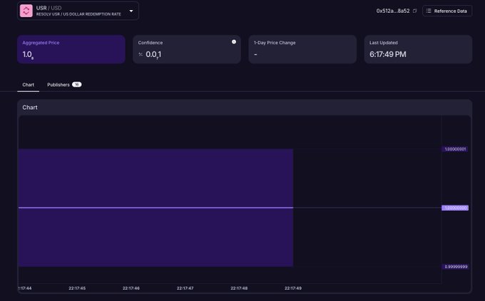Click the plus-minus symbol beside confidence value

[141, 54]
